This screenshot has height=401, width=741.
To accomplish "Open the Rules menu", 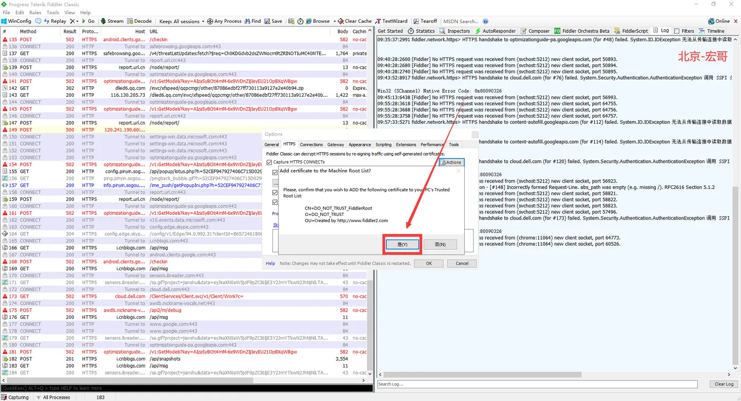I will tap(35, 12).
